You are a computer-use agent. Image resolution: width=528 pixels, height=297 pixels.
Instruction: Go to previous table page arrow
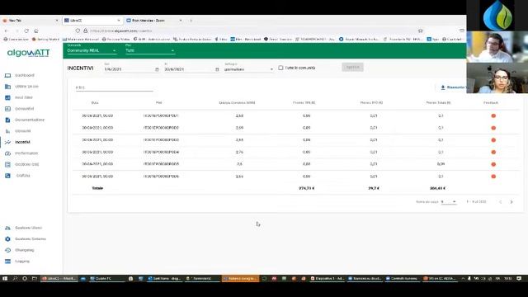[x=501, y=202]
